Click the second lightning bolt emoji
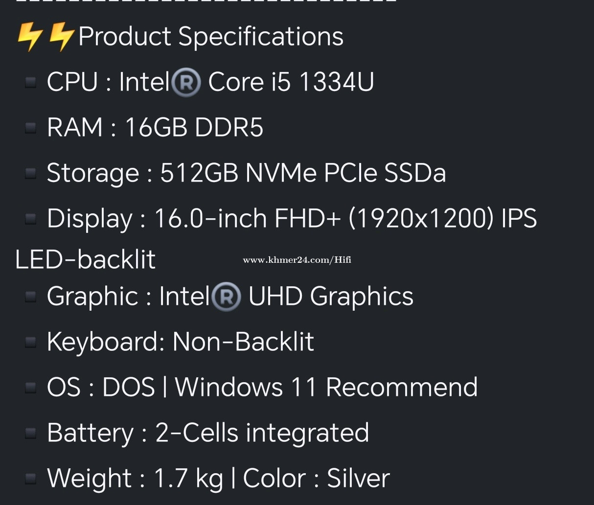This screenshot has width=594, height=505. (x=62, y=37)
